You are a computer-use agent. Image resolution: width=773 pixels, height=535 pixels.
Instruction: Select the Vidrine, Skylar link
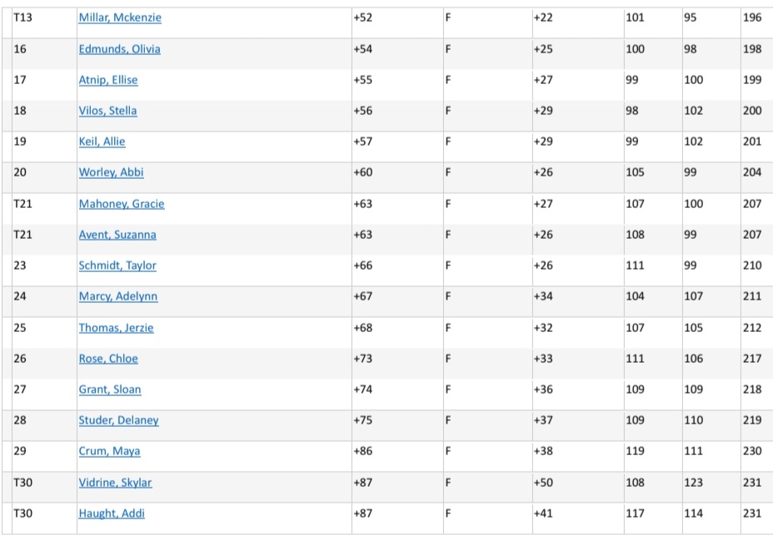[115, 483]
